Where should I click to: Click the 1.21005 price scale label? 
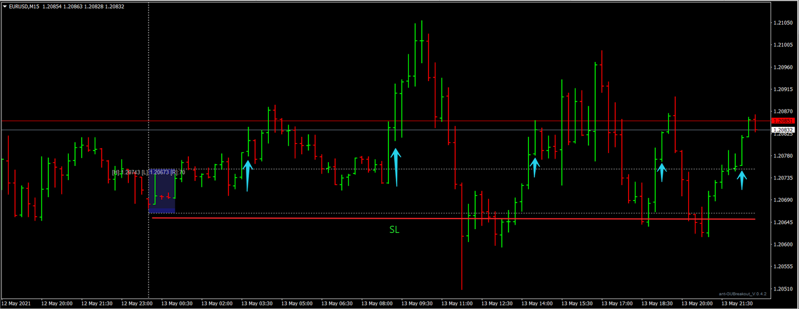pyautogui.click(x=784, y=45)
